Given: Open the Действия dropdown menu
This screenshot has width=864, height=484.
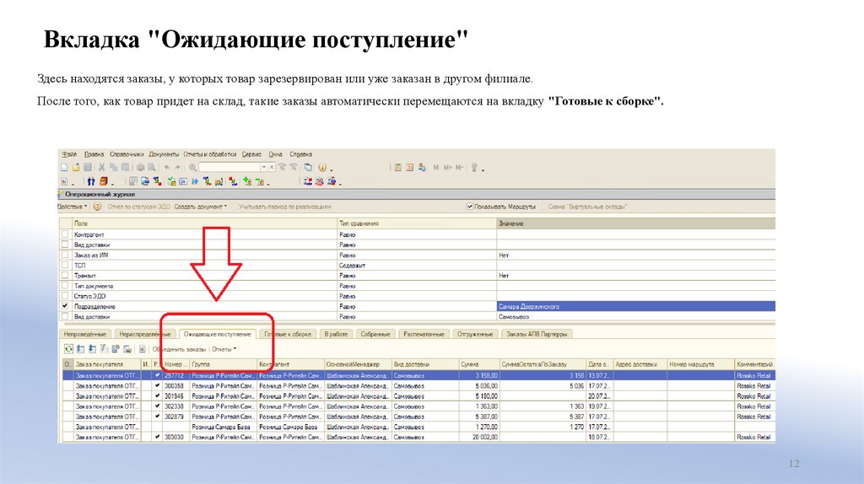Looking at the screenshot, I should (x=73, y=207).
